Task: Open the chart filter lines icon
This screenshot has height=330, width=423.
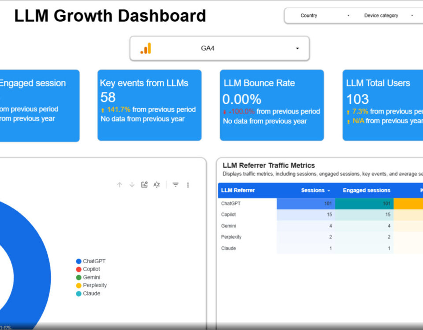Action: (176, 185)
